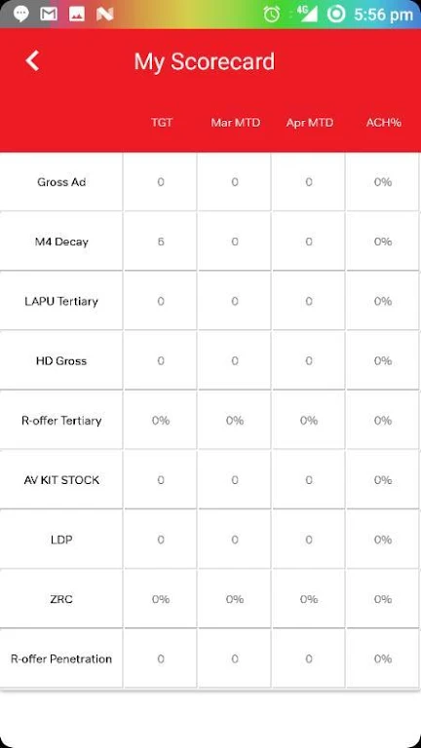Image resolution: width=421 pixels, height=748 pixels.
Task: Select the ACH% column header
Action: 383,123
